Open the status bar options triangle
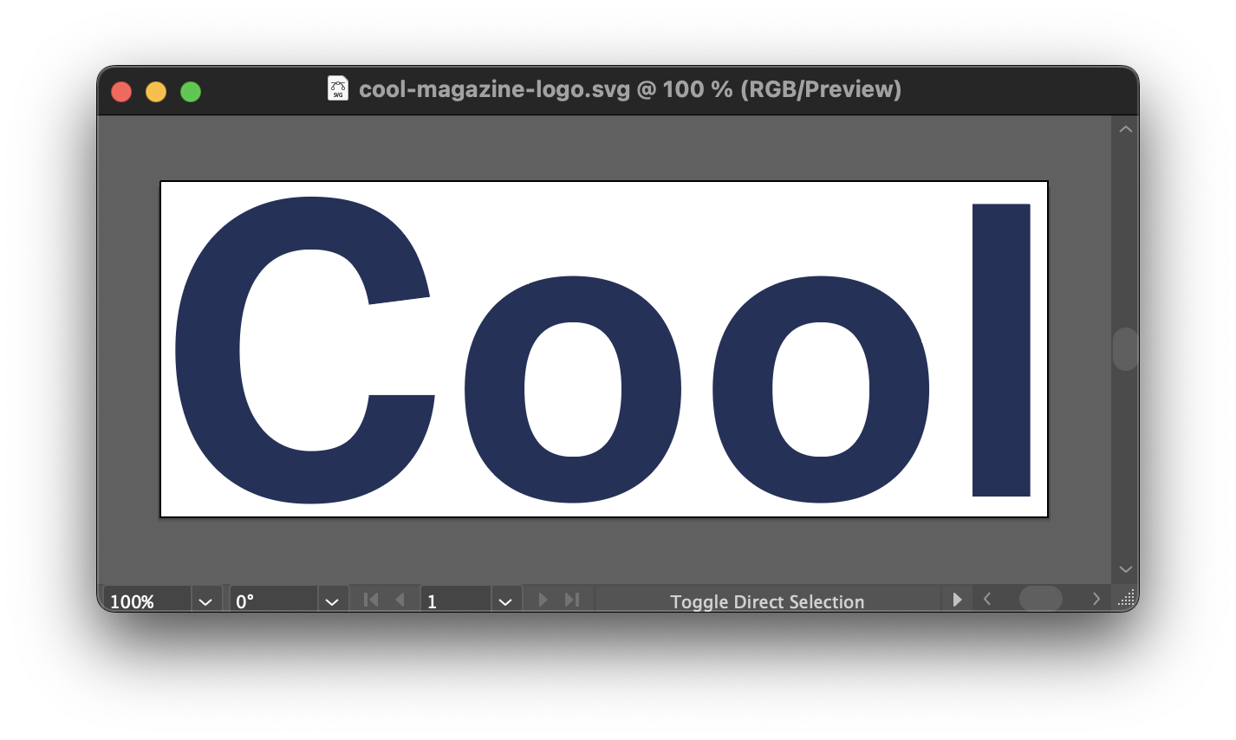The height and width of the screenshot is (740, 1236). click(x=957, y=600)
